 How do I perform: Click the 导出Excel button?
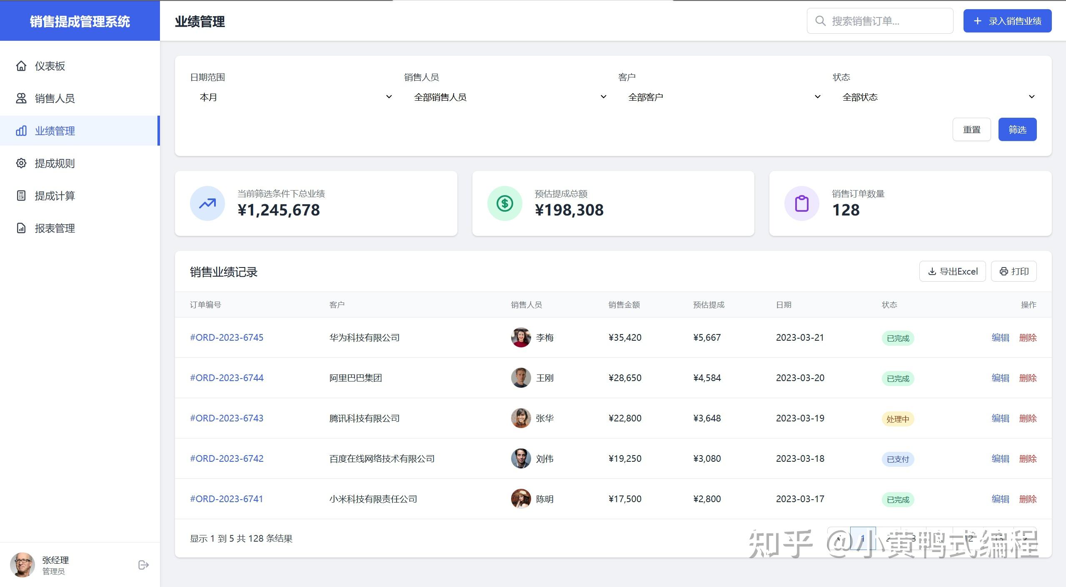click(x=952, y=271)
